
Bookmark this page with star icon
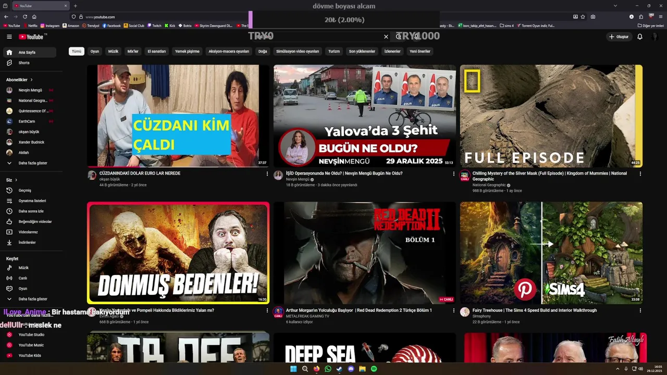click(583, 17)
